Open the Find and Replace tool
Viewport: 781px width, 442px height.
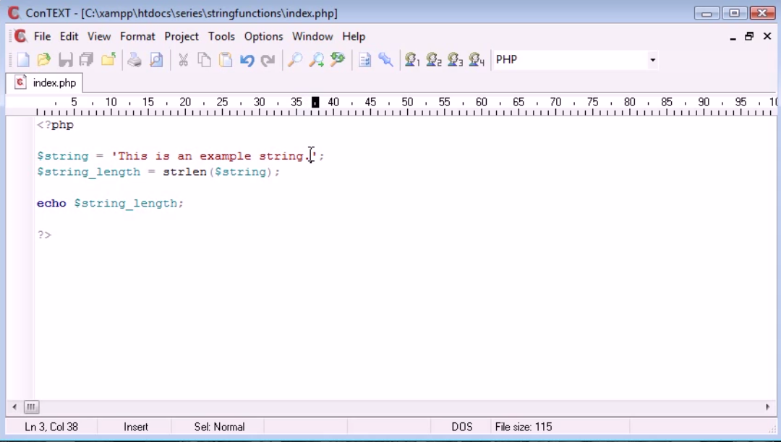click(337, 59)
